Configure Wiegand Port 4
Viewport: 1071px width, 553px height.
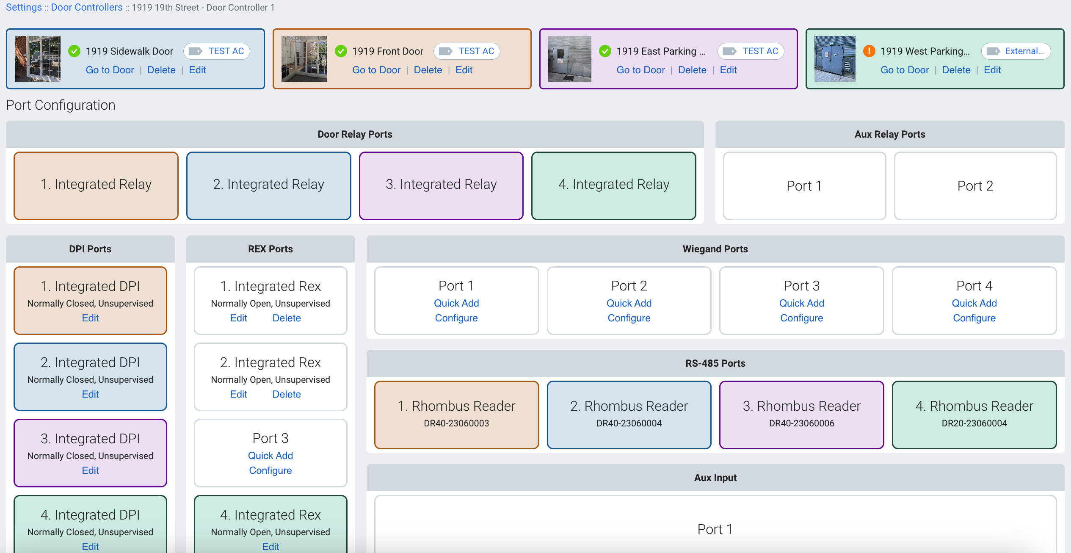(974, 318)
